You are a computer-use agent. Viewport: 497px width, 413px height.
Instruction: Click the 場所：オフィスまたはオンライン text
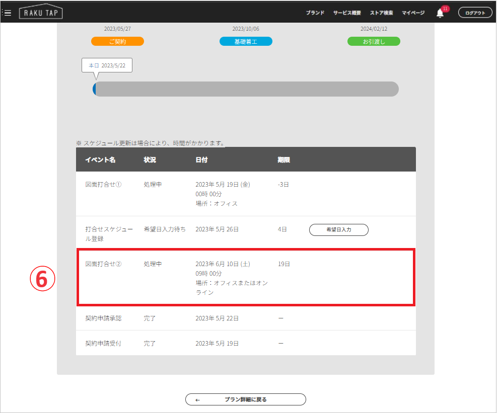point(232,288)
